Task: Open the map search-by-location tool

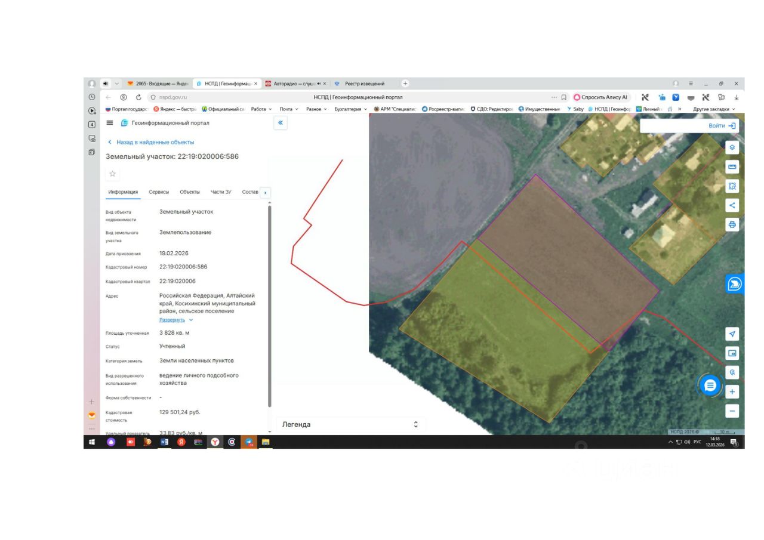Action: click(732, 372)
